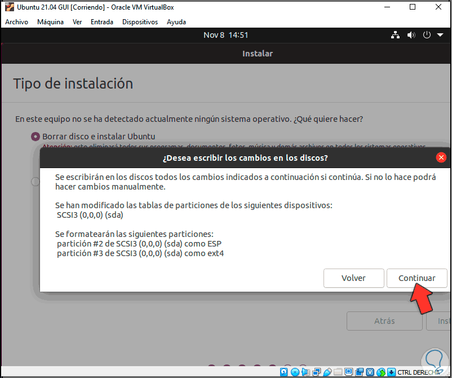Image resolution: width=452 pixels, height=378 pixels.
Task: Click the Ubuntu power icon
Action: tap(427, 35)
